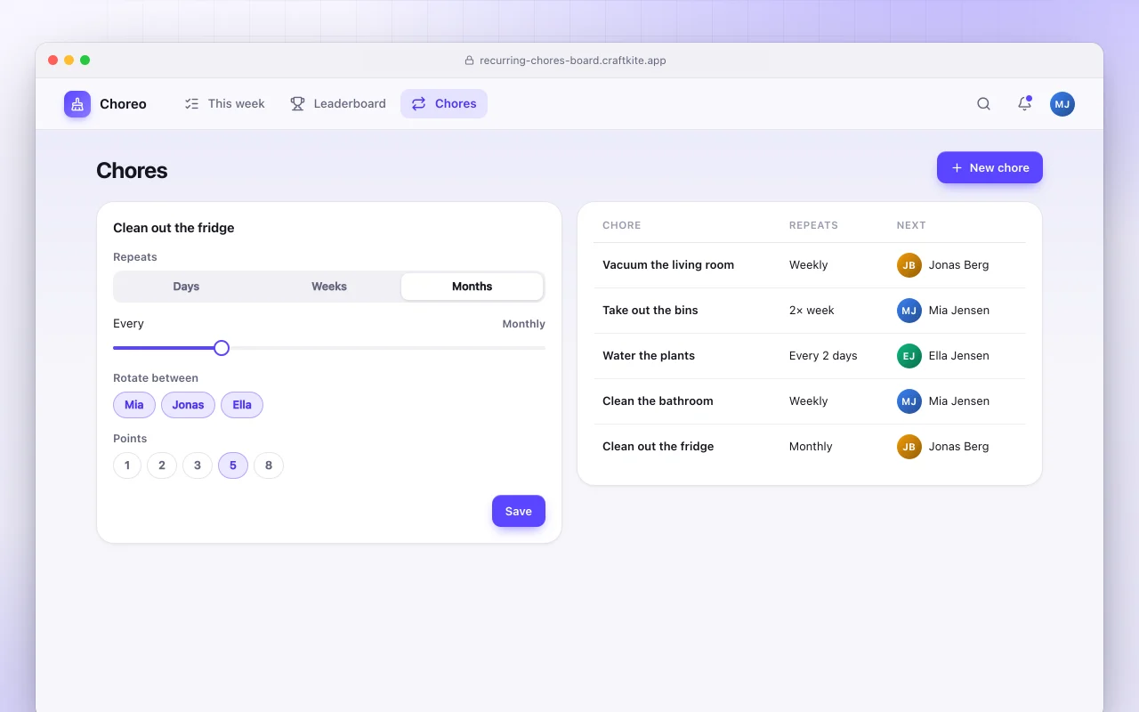Click the Choreo broom logo icon
1139x712 pixels.
coord(77,104)
